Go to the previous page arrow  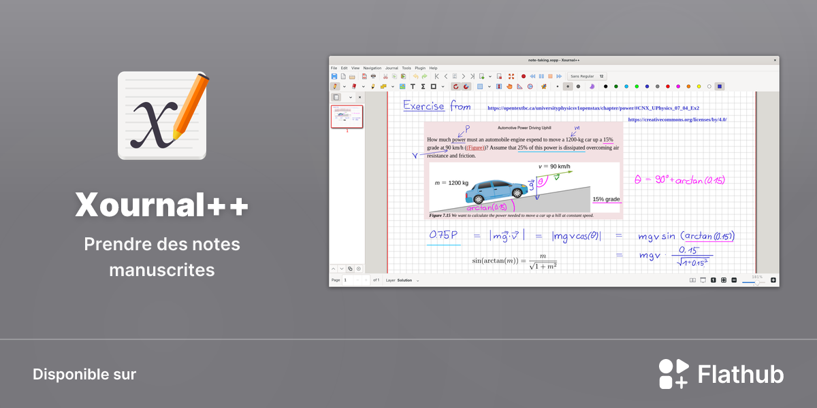pyautogui.click(x=446, y=76)
